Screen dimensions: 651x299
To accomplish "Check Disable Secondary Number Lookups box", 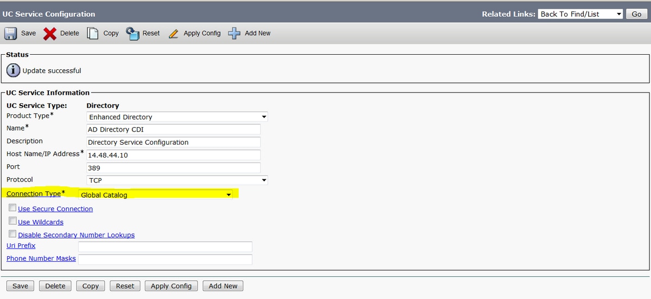I will pyautogui.click(x=12, y=234).
